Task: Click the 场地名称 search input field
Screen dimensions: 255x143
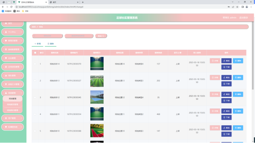Action: pyautogui.click(x=47, y=36)
